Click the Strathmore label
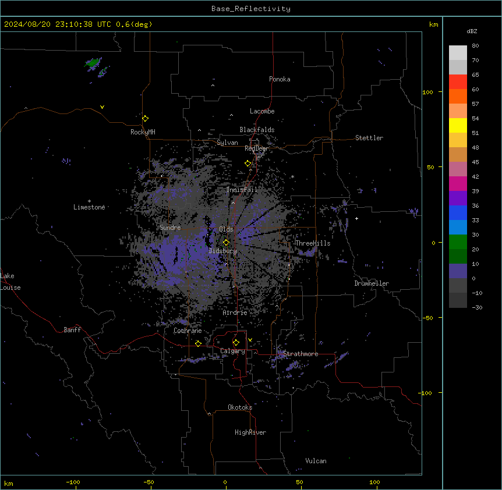The image size is (502, 490). (301, 354)
